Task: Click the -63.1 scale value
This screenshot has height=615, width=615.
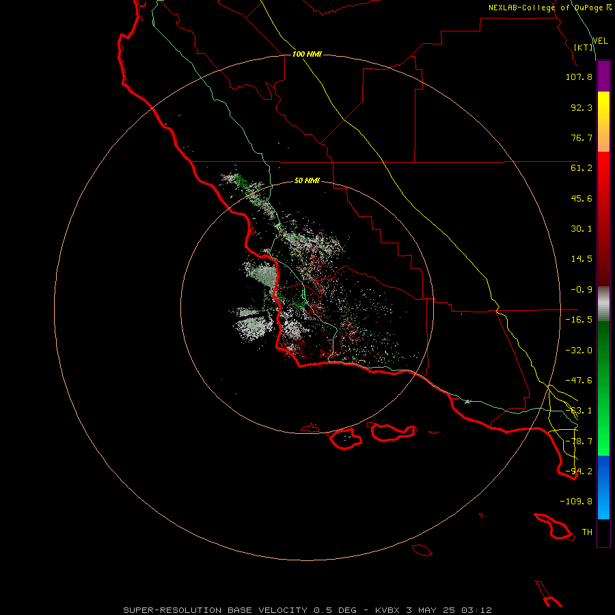Action: (579, 411)
